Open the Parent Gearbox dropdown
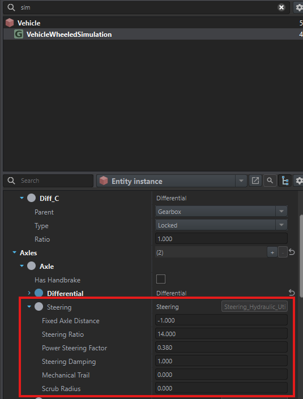This screenshot has width=303, height=399. (221, 212)
